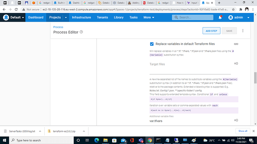Toggle Replace variables in default Terraform files
This screenshot has height=144, width=257.
point(152,44)
